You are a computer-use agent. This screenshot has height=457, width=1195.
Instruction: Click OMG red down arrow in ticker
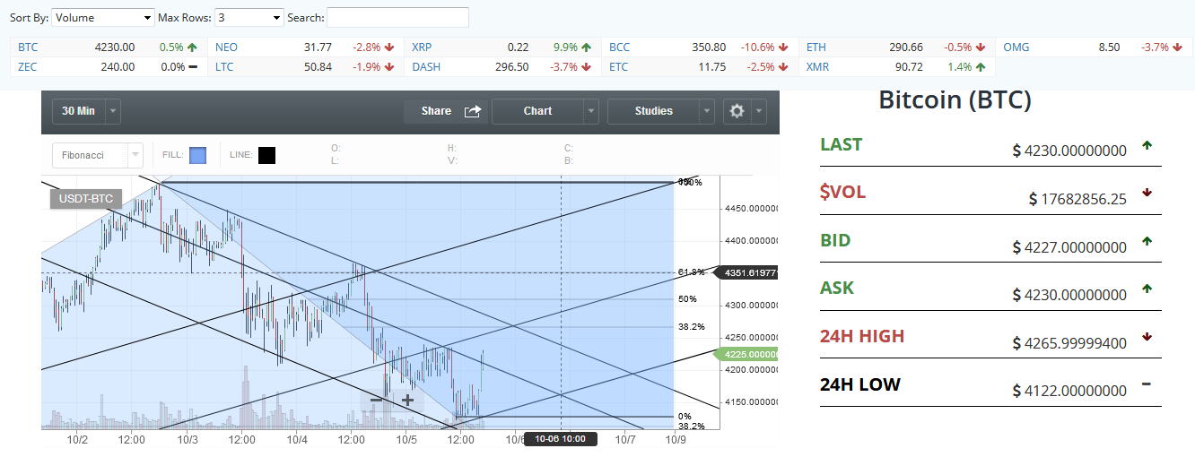pos(1177,47)
